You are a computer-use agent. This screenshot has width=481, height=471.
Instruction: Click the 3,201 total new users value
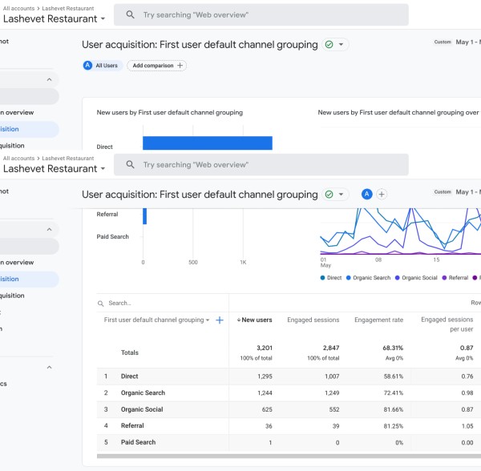point(265,348)
